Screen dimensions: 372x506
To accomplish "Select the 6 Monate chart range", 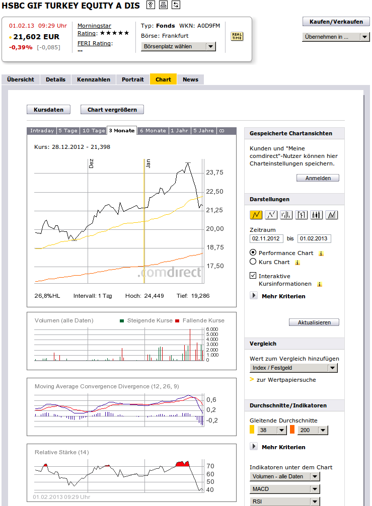I will 153,131.
